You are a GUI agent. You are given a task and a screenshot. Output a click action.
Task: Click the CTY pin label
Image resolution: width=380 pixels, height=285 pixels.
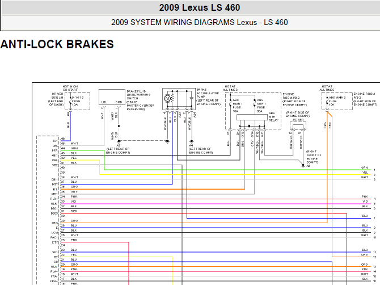55,242
